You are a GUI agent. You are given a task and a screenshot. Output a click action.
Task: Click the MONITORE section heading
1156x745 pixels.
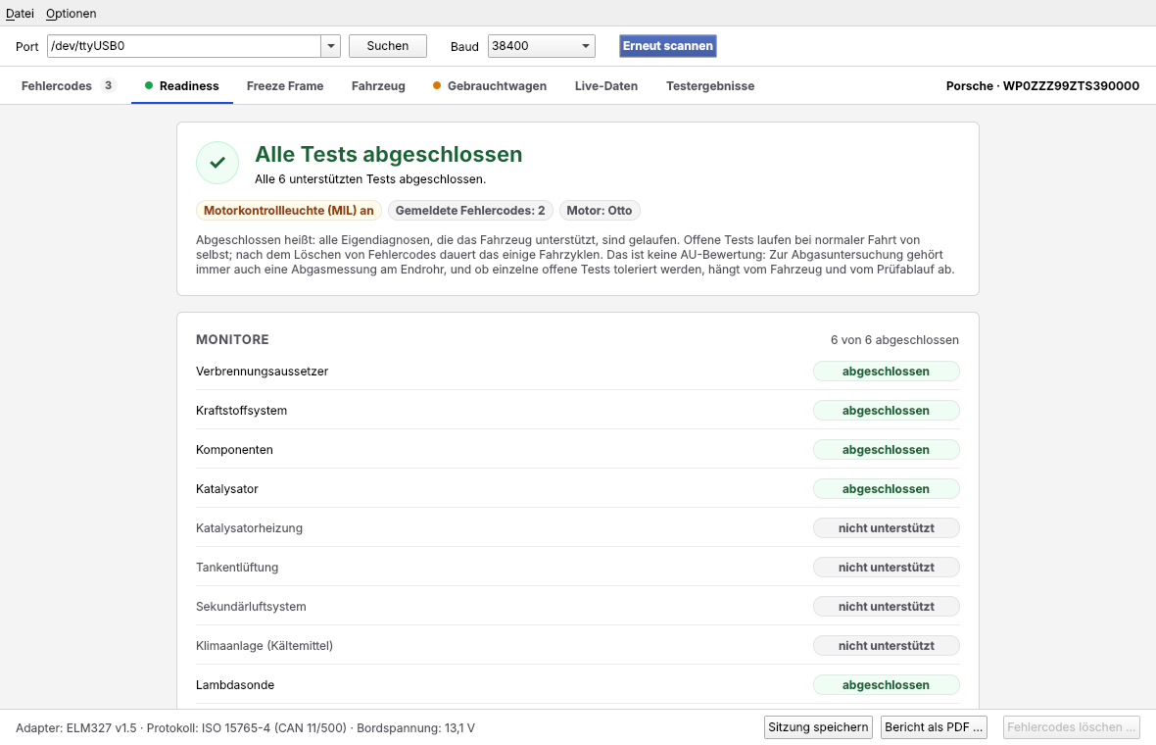[232, 339]
